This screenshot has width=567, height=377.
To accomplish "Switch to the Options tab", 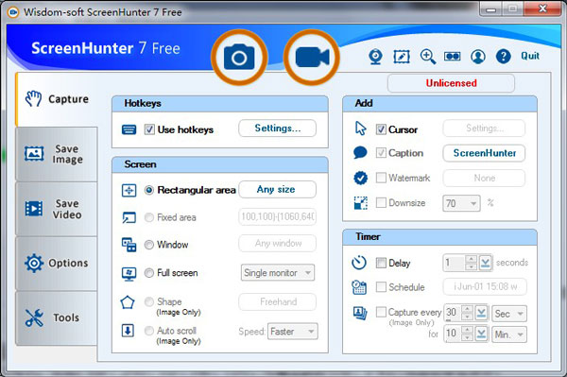I will pos(57,263).
